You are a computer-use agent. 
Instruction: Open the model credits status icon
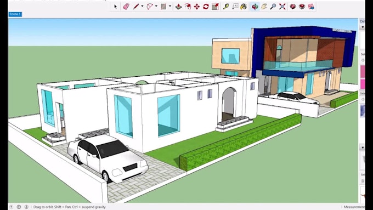click(19, 207)
